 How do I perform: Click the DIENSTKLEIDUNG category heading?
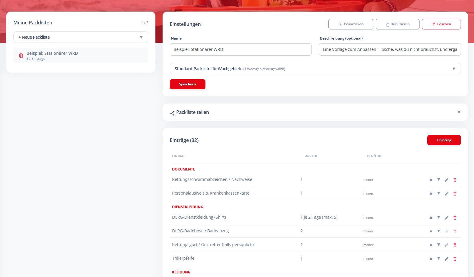coord(188,207)
